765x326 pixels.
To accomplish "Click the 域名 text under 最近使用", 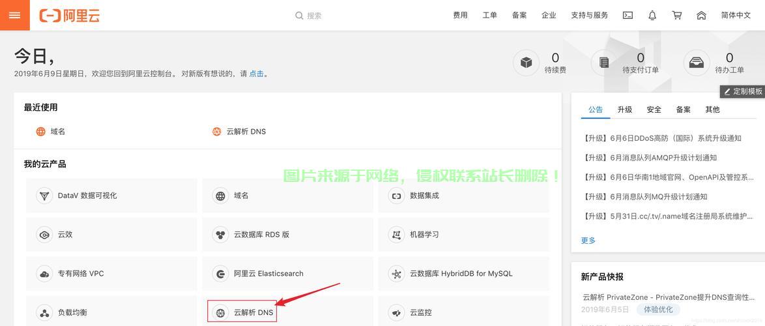I will pyautogui.click(x=57, y=131).
